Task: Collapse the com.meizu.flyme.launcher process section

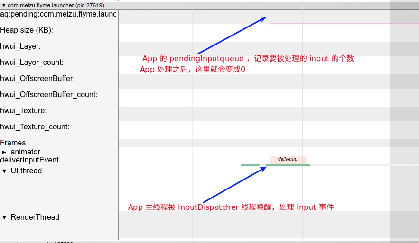Action: (4, 5)
